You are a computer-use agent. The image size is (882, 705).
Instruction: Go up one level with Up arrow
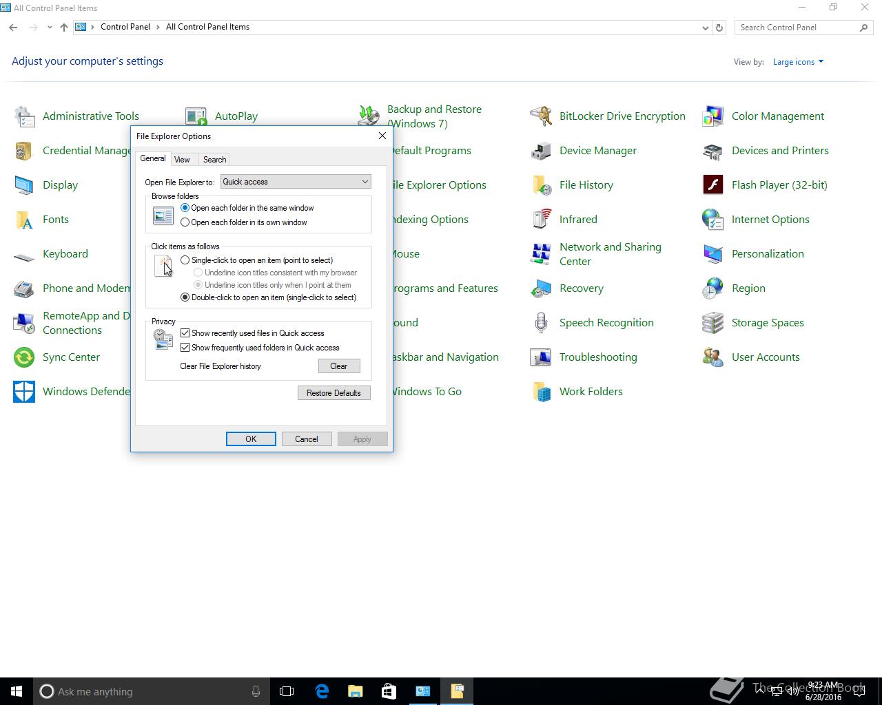tap(64, 28)
